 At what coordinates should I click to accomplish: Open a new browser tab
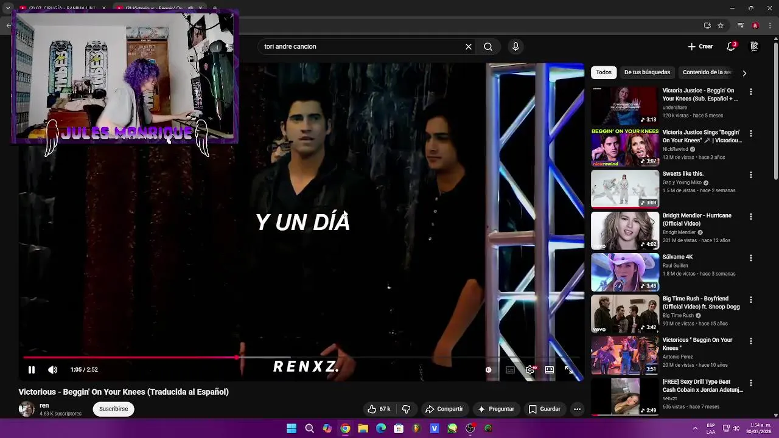coord(215,8)
